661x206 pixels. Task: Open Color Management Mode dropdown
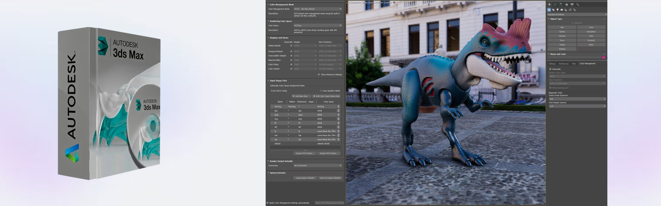click(317, 9)
